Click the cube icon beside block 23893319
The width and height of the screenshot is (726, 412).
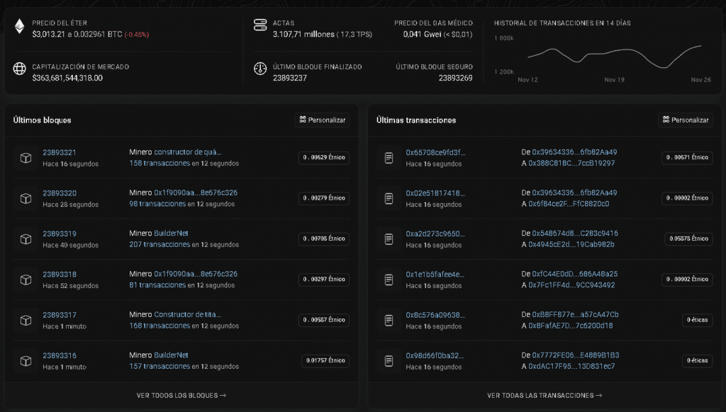point(26,239)
